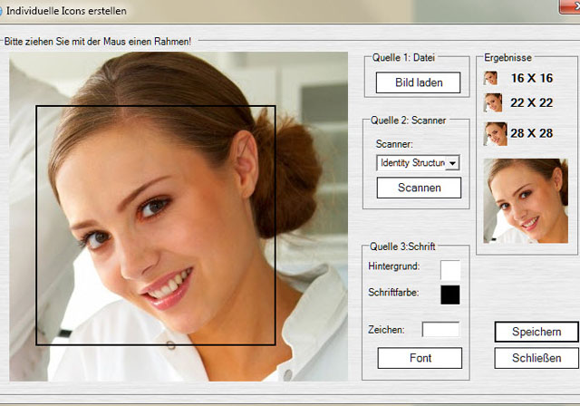Pick the 28 X 28 result icon preview
Screen dimensions: 580x406
pos(495,134)
